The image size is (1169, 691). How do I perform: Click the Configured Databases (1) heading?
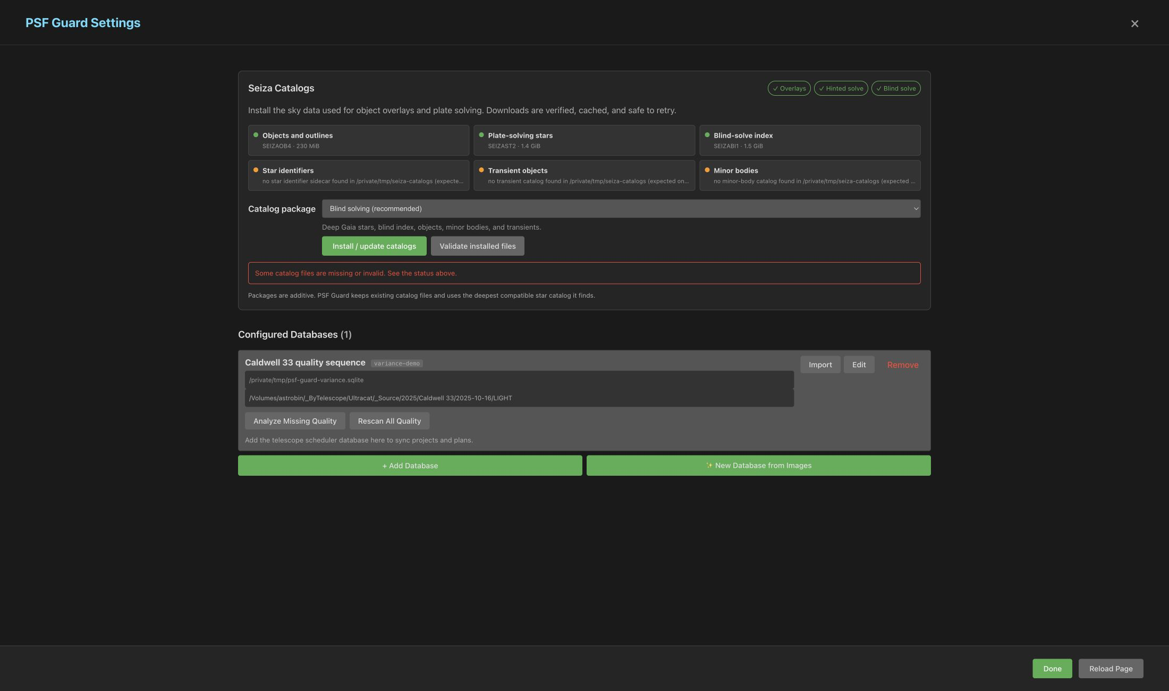295,334
